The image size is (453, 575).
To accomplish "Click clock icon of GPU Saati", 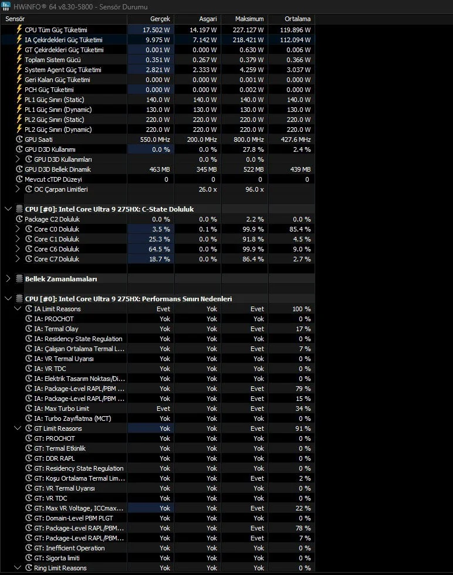I will pyautogui.click(x=19, y=139).
